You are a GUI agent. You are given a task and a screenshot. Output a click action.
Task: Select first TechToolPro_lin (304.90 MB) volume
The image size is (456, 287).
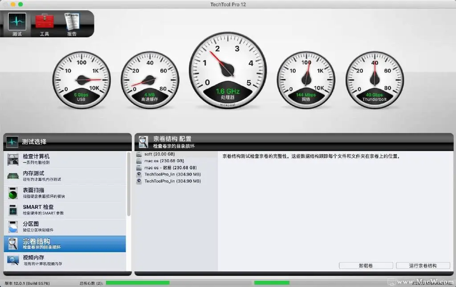coord(176,175)
